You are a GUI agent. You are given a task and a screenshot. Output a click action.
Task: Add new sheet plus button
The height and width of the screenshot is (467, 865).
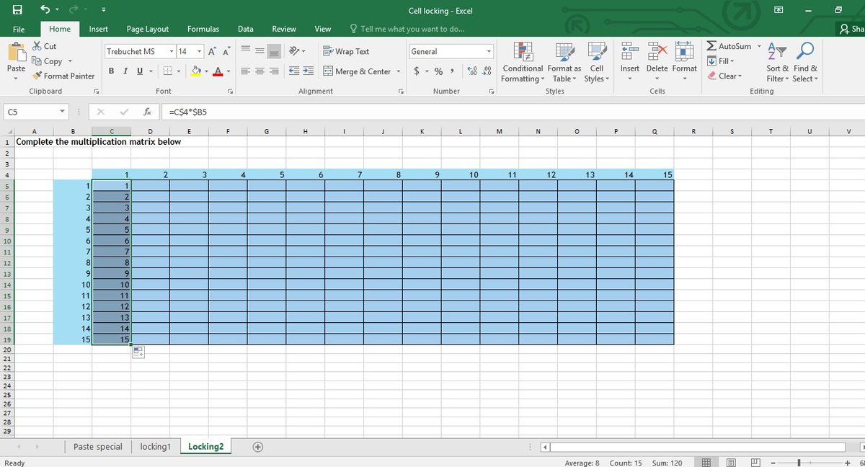(257, 447)
